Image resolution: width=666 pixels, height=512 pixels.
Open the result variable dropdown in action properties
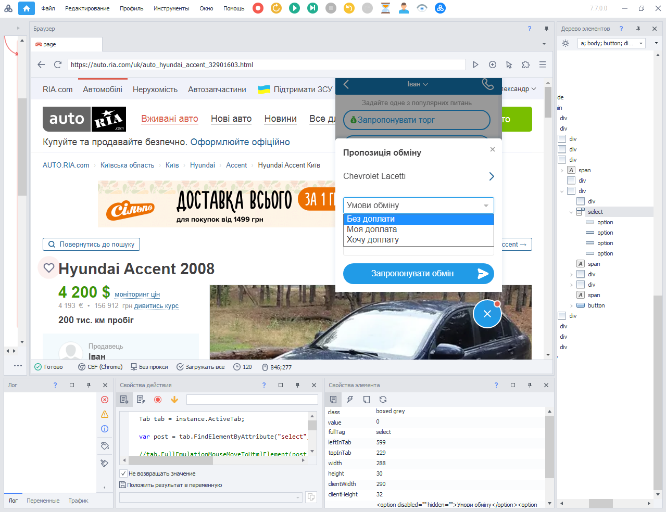(211, 497)
